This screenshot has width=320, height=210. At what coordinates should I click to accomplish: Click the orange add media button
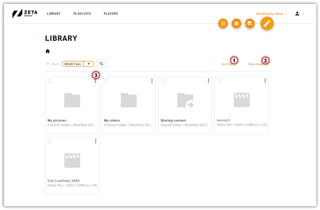pyautogui.click(x=250, y=23)
